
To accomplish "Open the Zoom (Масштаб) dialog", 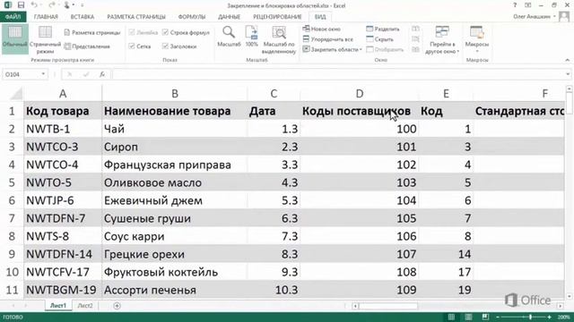I will point(229,37).
